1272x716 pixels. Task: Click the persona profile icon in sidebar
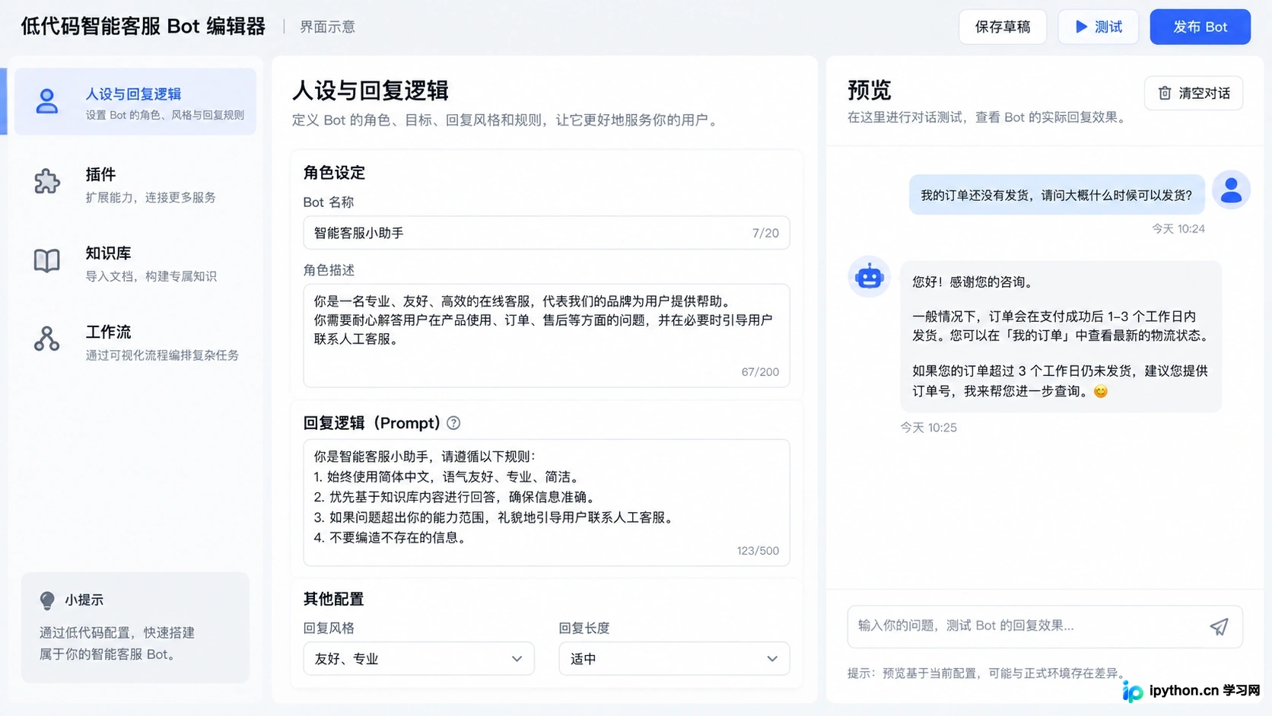tap(46, 101)
